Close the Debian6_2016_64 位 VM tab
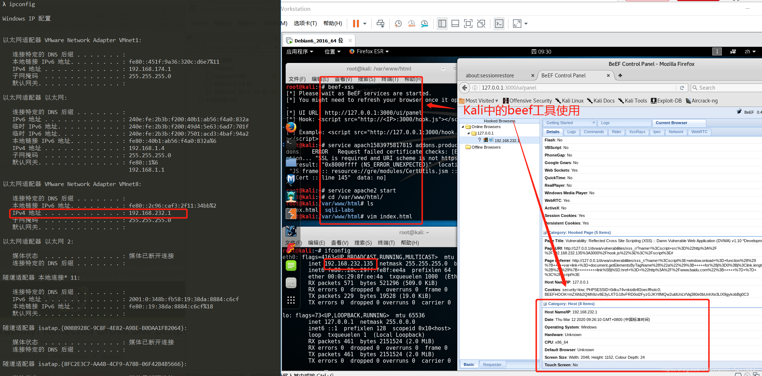This screenshot has height=376, width=762. click(350, 41)
